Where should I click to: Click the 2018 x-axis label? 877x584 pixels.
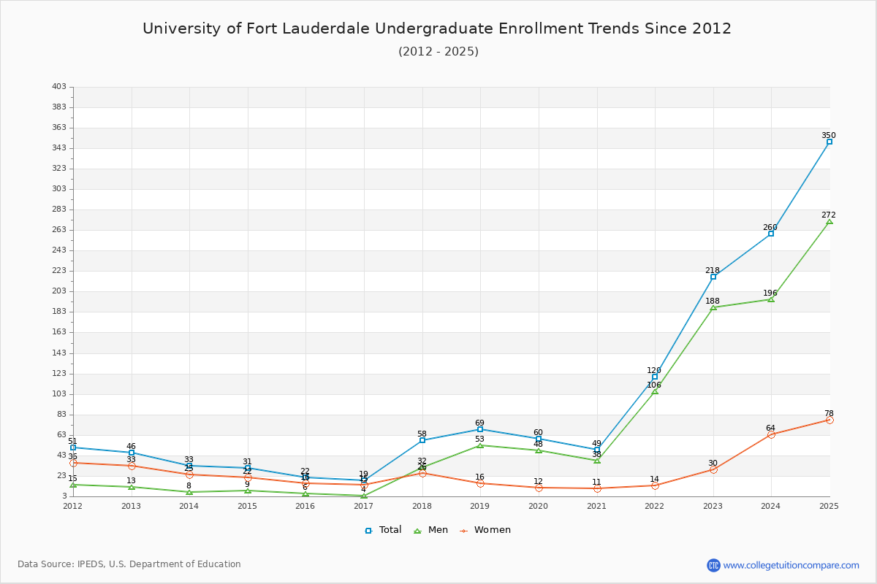click(x=422, y=506)
